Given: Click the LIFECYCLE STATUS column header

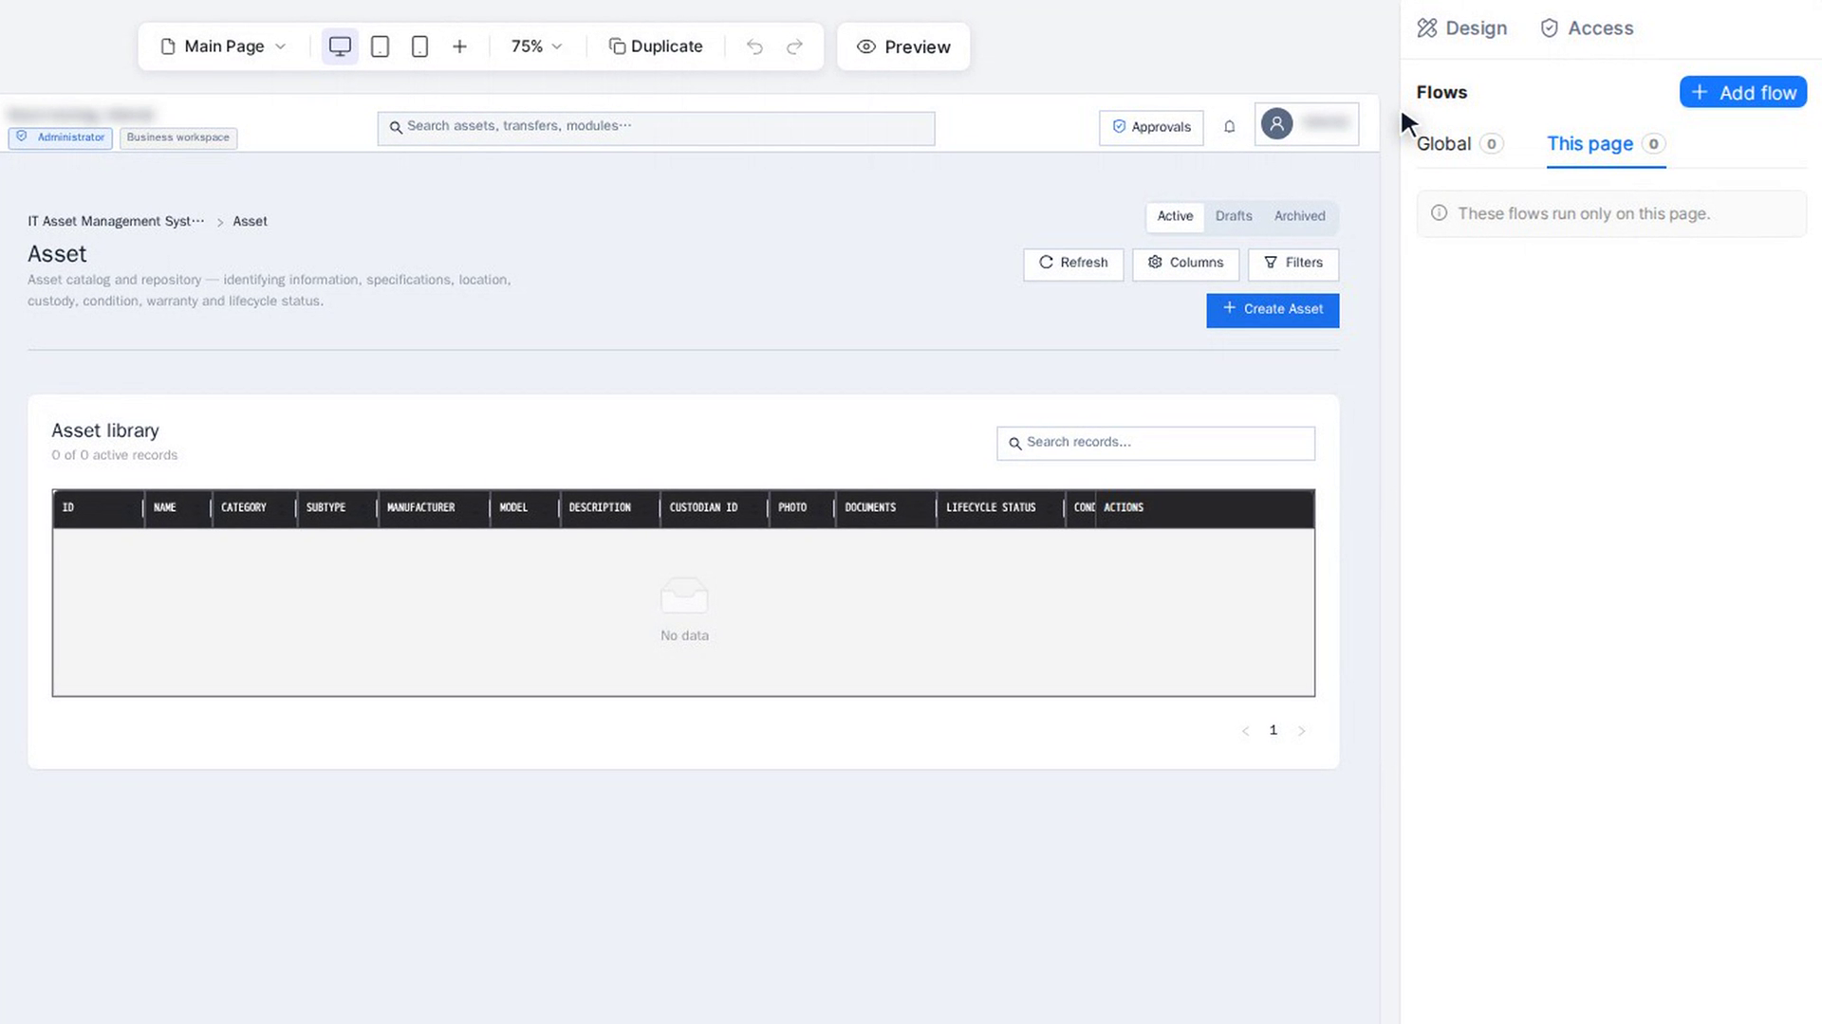Looking at the screenshot, I should coord(1000,508).
